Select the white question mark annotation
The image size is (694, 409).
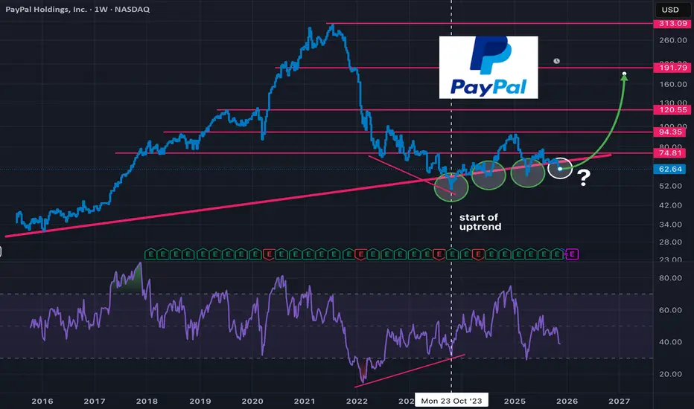(584, 178)
